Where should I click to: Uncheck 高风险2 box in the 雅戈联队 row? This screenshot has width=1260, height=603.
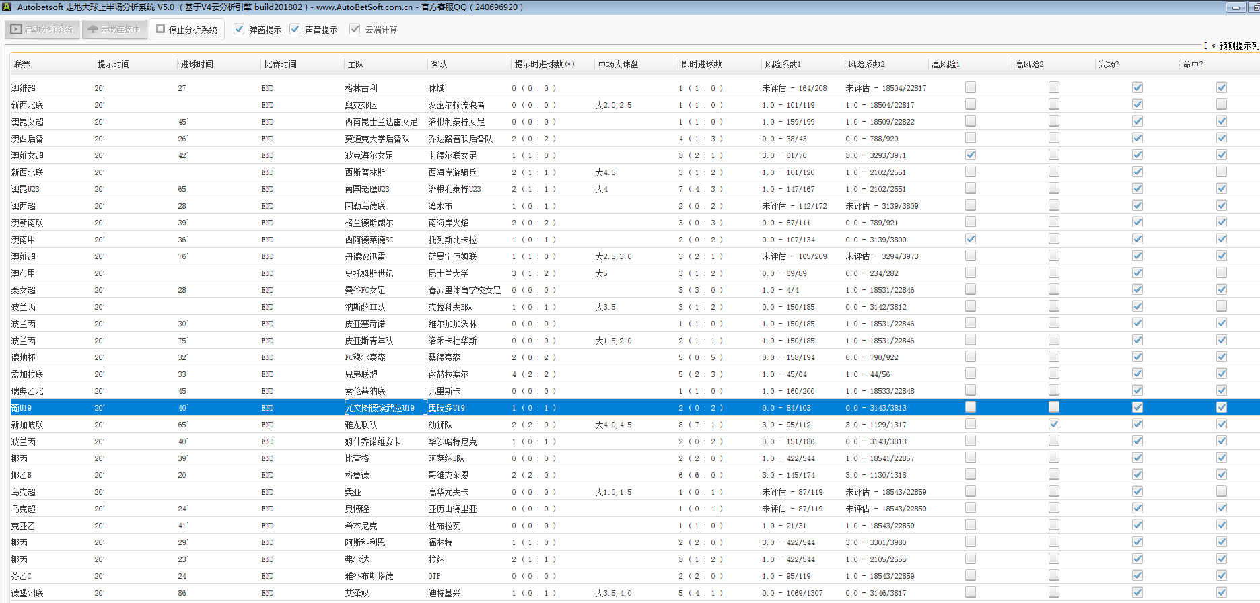pos(1053,424)
